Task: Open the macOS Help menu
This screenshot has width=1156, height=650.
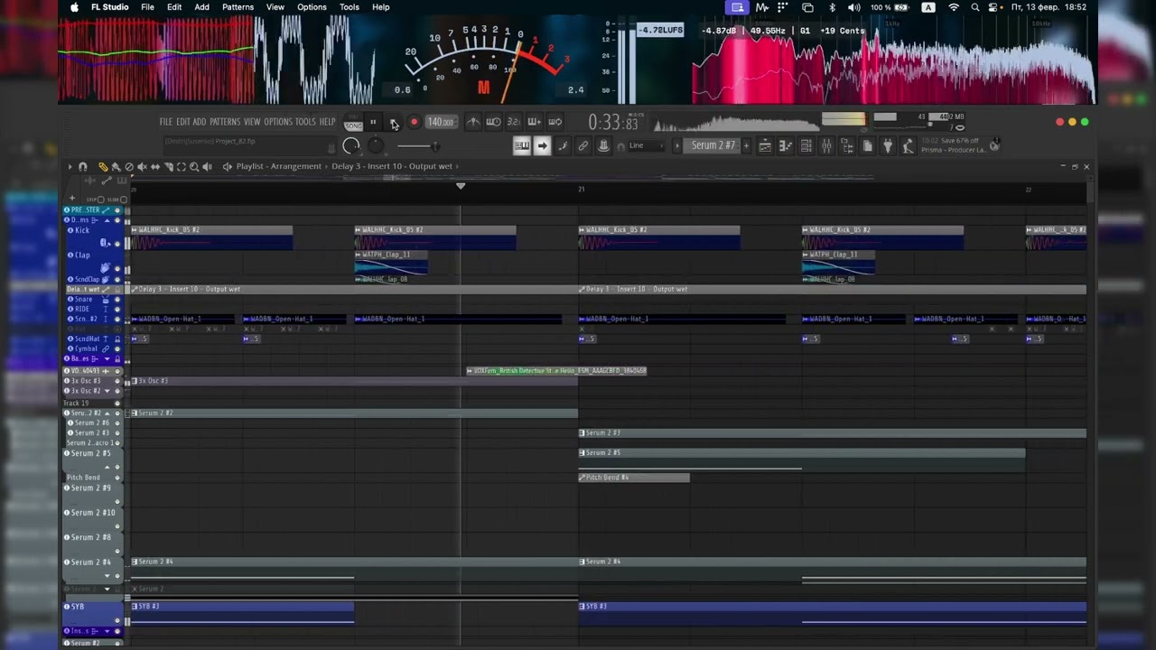Action: tap(381, 7)
